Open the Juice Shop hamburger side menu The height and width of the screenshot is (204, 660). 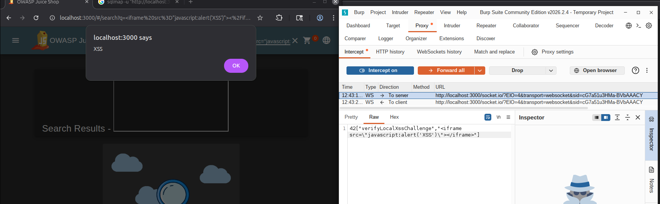(16, 40)
